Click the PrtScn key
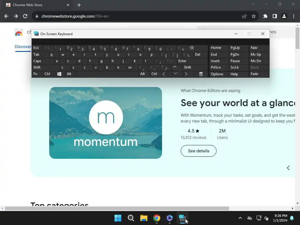 [x=219, y=67]
